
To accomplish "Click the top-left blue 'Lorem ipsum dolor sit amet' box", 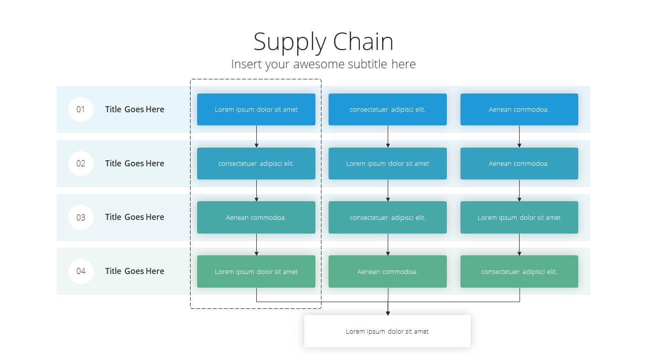I will pyautogui.click(x=256, y=109).
